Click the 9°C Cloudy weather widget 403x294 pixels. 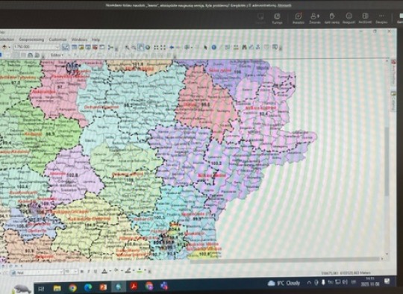click(x=284, y=283)
